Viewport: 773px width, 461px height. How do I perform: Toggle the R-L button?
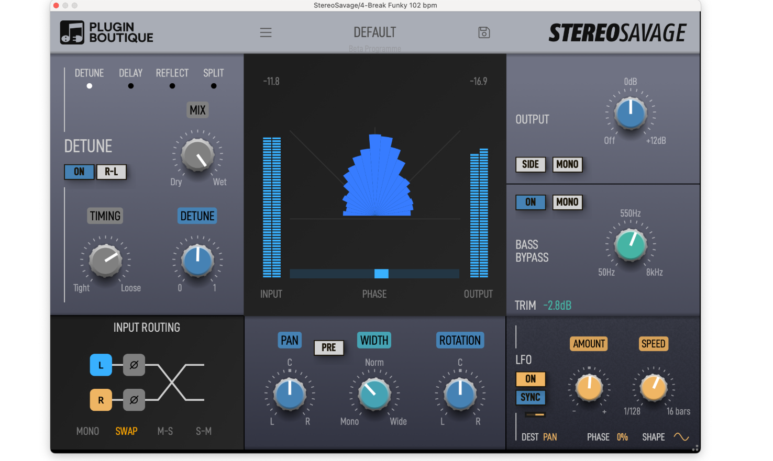[112, 172]
